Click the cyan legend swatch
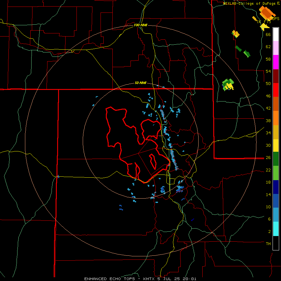 click(276, 229)
